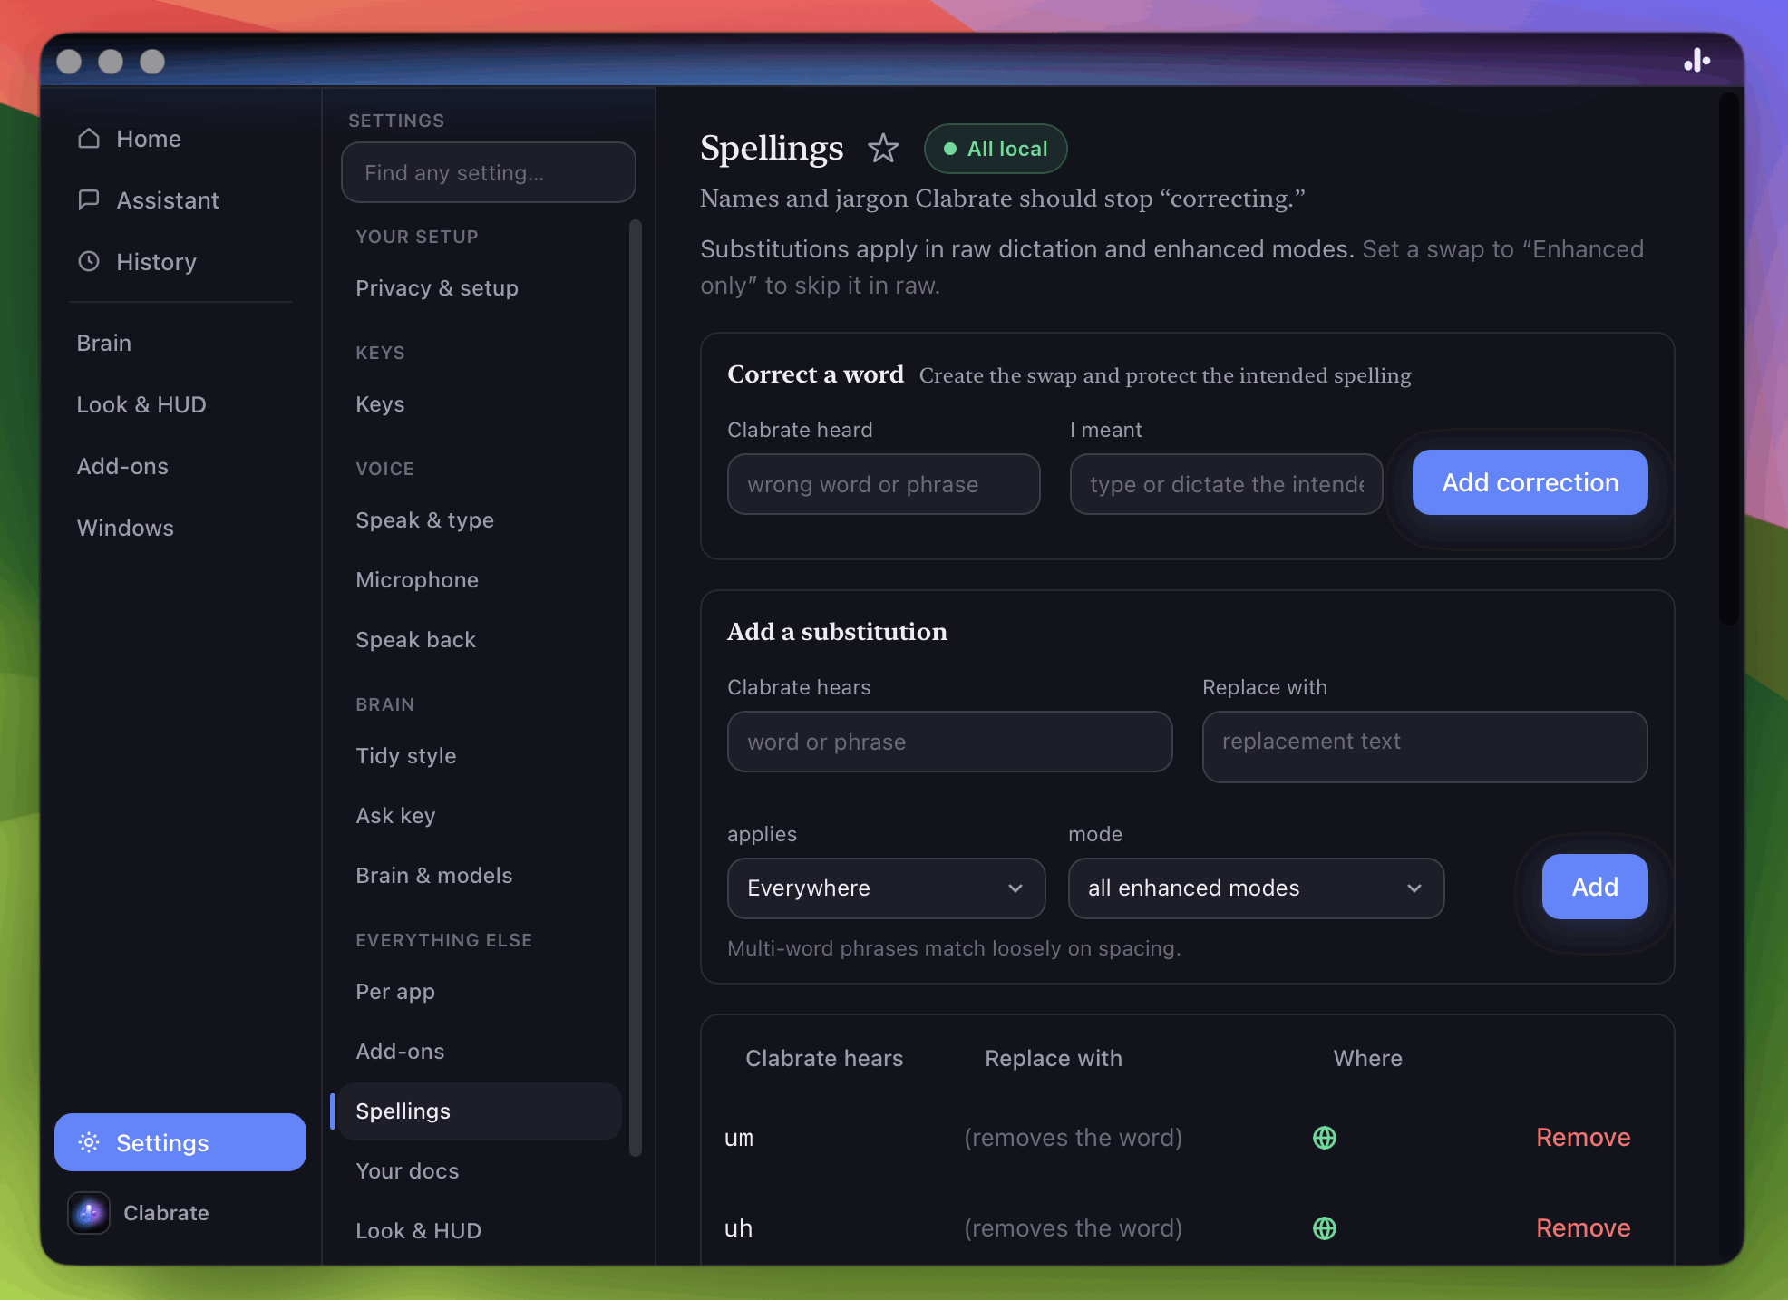Click '(removes the word)' in uh row
The width and height of the screenshot is (1788, 1300).
[1073, 1227]
